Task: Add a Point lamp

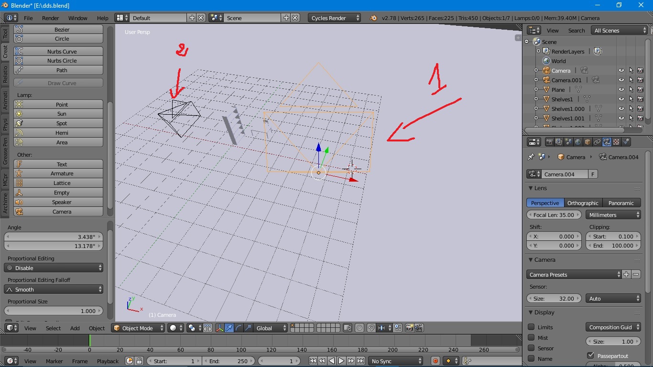Action: click(x=58, y=104)
